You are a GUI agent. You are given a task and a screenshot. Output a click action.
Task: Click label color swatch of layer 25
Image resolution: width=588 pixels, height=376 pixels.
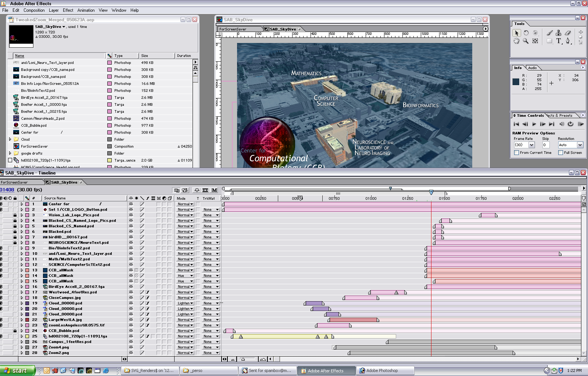coord(27,336)
